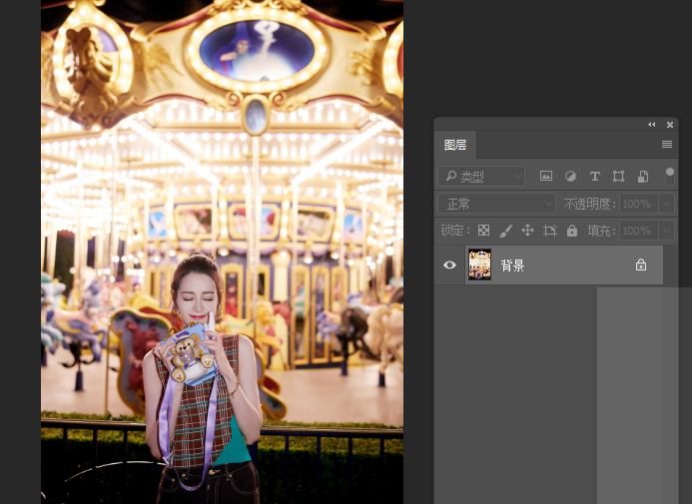Image resolution: width=692 pixels, height=504 pixels.
Task: Filter layers by adjustment layer icon
Action: [x=570, y=176]
